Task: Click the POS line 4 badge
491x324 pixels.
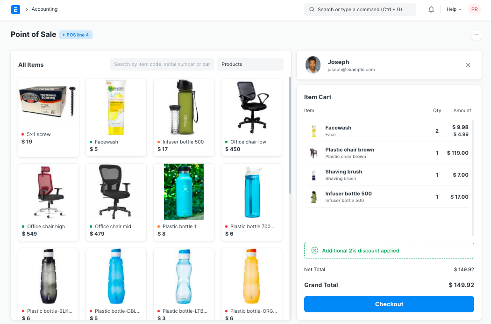Action: click(76, 35)
